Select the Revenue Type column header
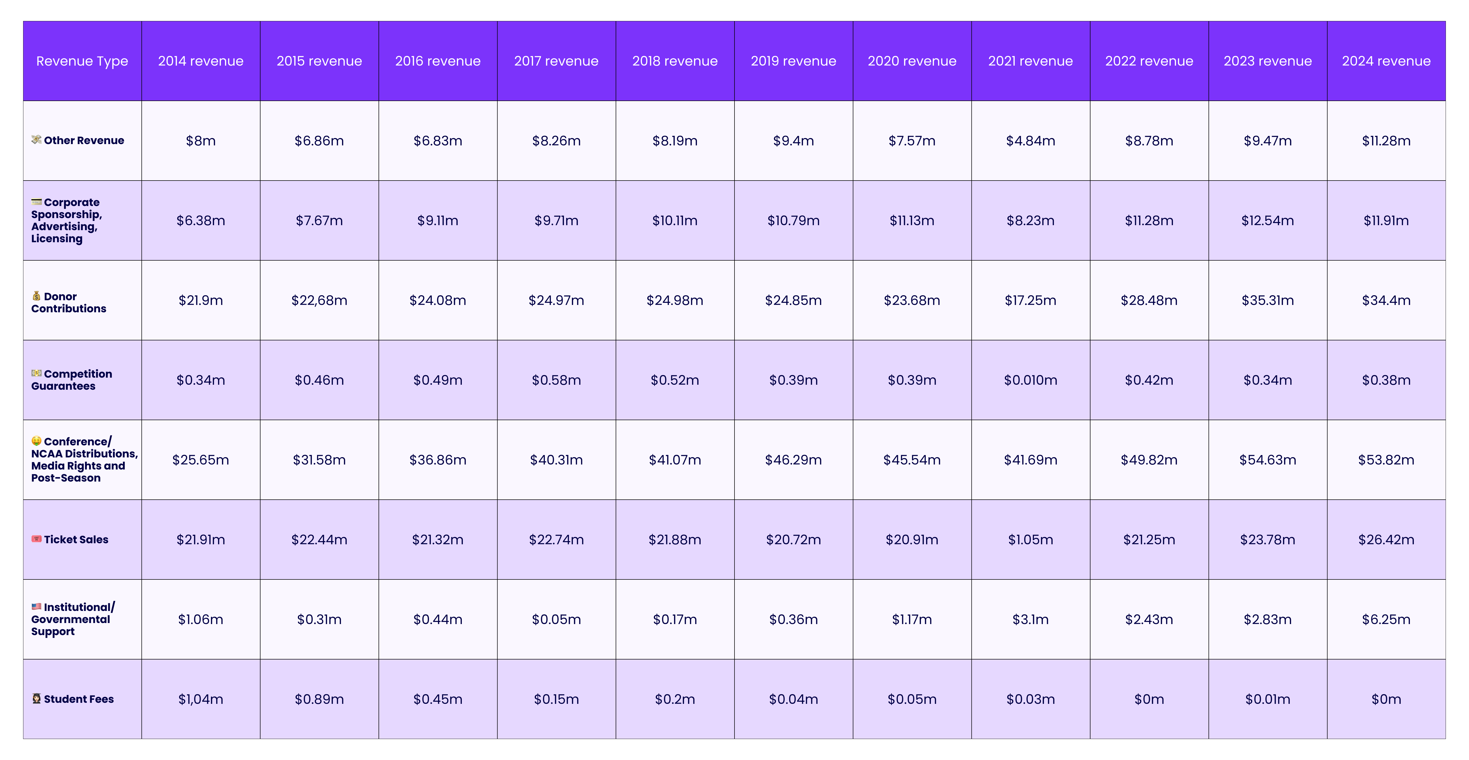The width and height of the screenshot is (1469, 760). tap(82, 61)
